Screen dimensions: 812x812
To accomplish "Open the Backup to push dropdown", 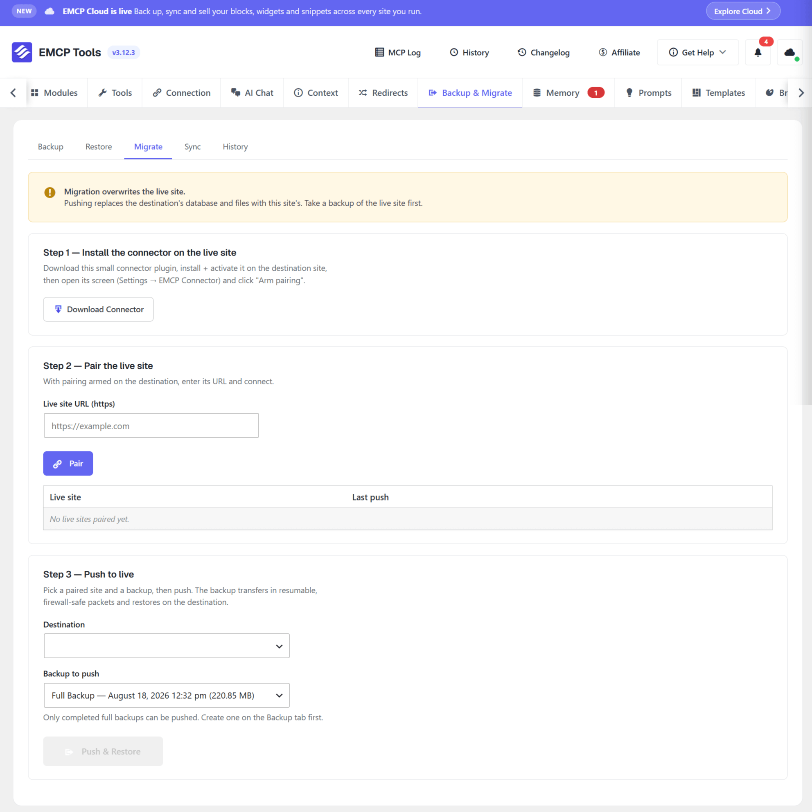I will click(x=167, y=695).
